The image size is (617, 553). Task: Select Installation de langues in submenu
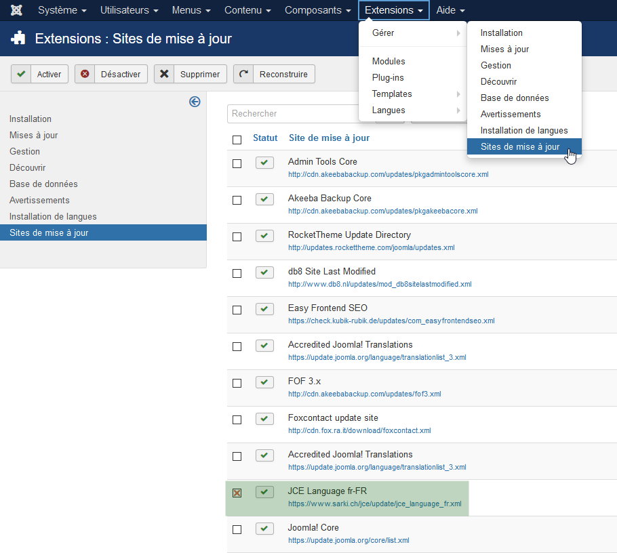tap(524, 131)
